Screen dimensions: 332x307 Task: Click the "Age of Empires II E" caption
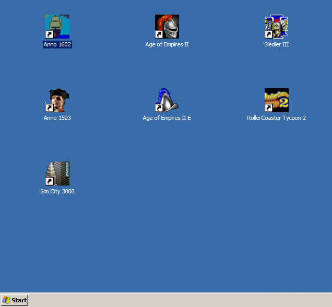(x=167, y=118)
